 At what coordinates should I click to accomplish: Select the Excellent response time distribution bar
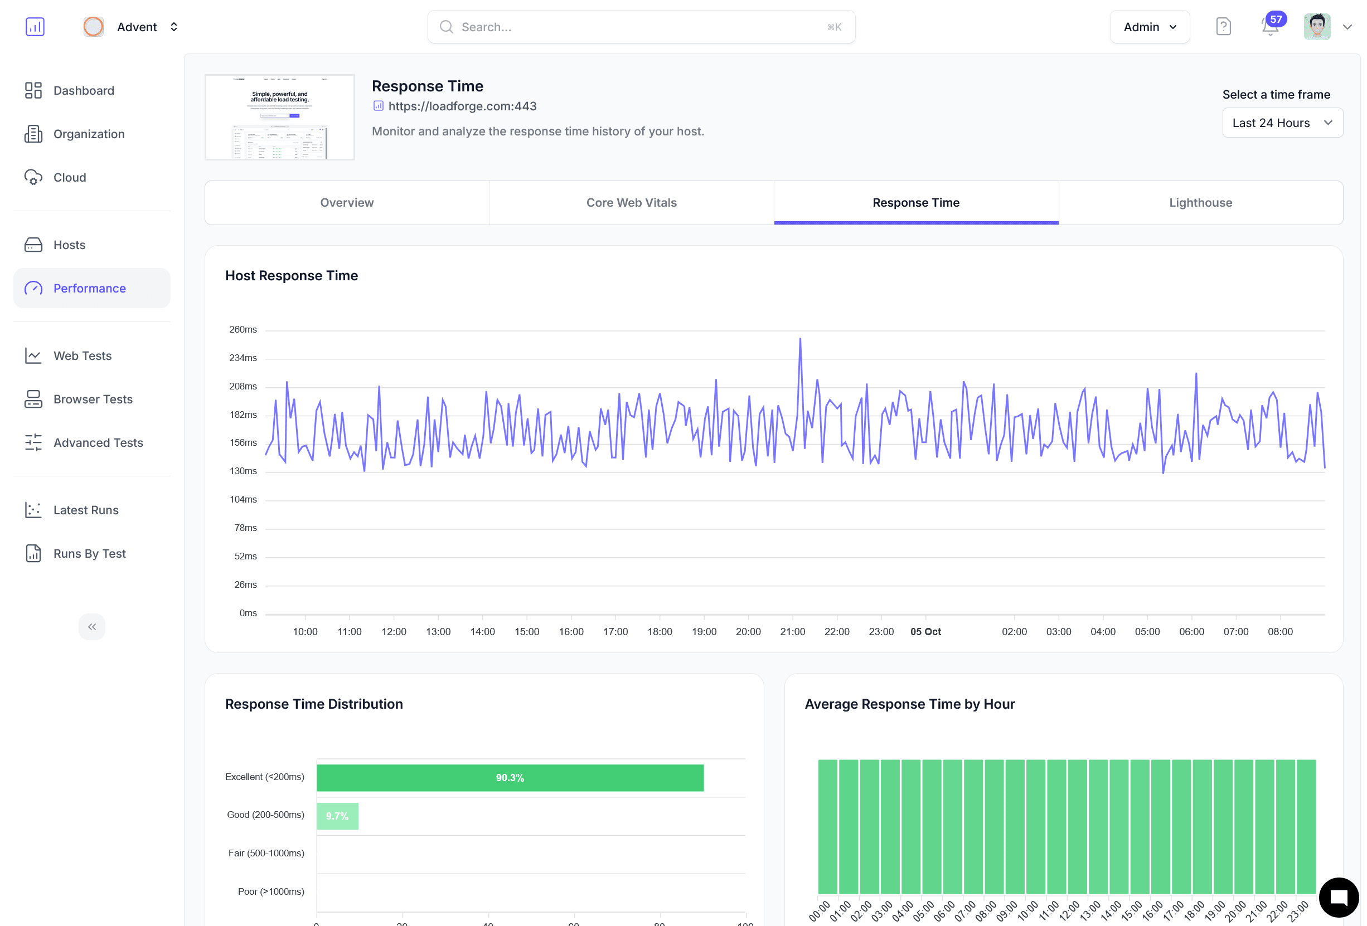(510, 777)
